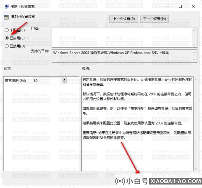
Task: Click help panel scrollbar down arrow
Action: point(196,169)
